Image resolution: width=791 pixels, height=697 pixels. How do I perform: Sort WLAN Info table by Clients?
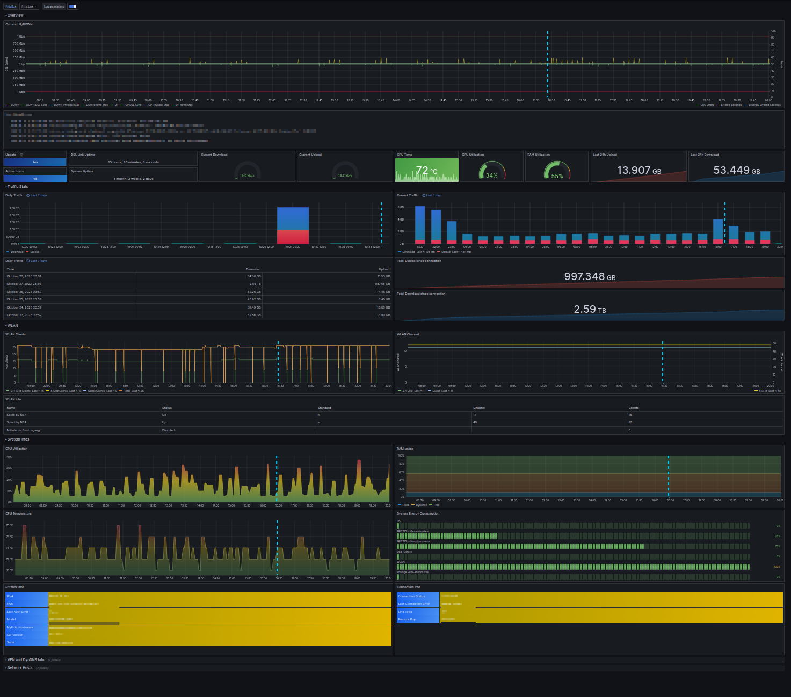pos(634,408)
